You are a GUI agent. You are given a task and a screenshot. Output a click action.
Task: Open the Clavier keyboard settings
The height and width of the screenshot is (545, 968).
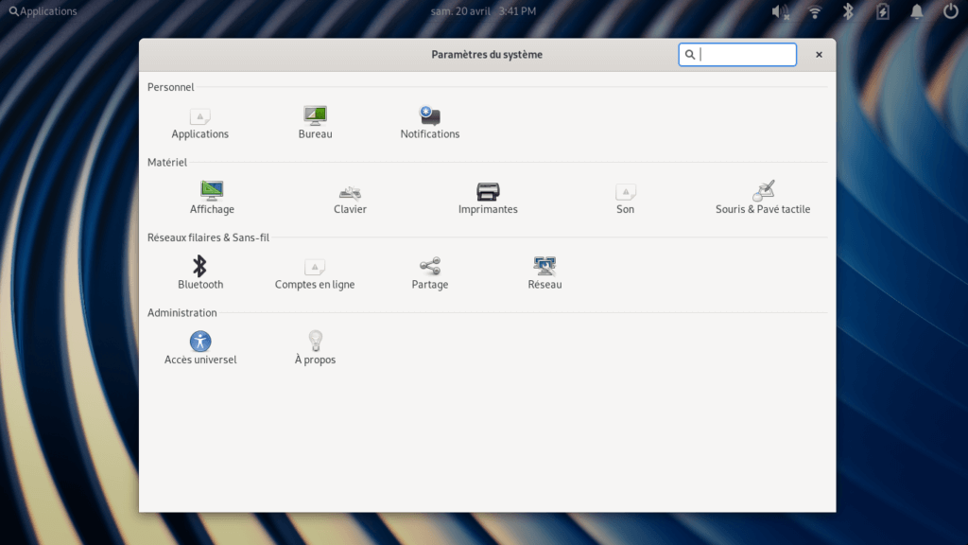[x=350, y=199]
